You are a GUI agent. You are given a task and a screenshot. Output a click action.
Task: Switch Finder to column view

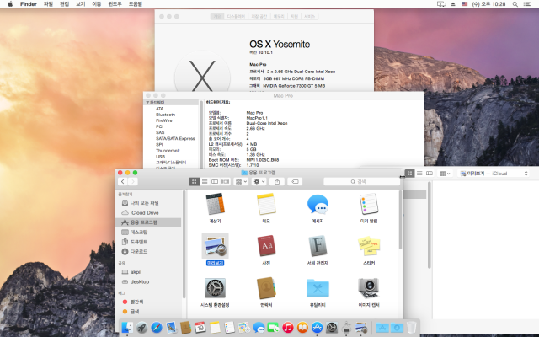click(x=215, y=182)
